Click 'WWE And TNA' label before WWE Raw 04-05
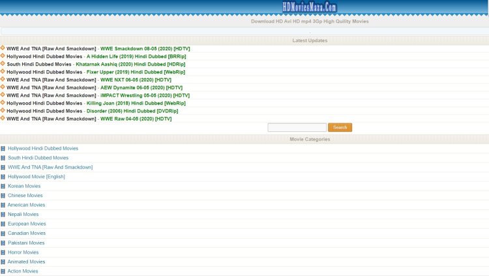 [x=51, y=119]
